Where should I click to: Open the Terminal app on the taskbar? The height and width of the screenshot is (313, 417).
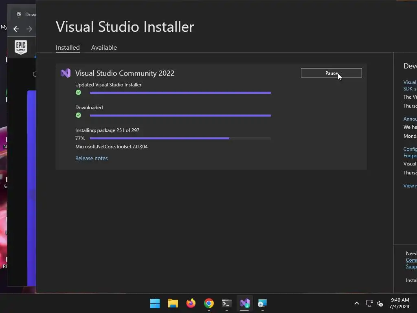coord(226,303)
